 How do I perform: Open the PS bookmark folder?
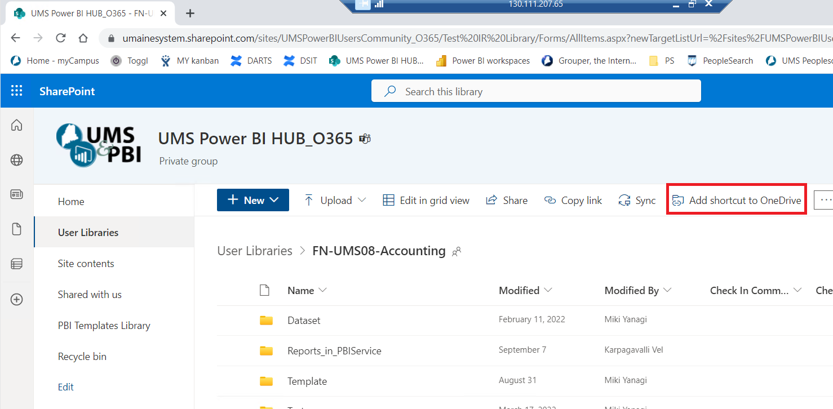point(662,61)
